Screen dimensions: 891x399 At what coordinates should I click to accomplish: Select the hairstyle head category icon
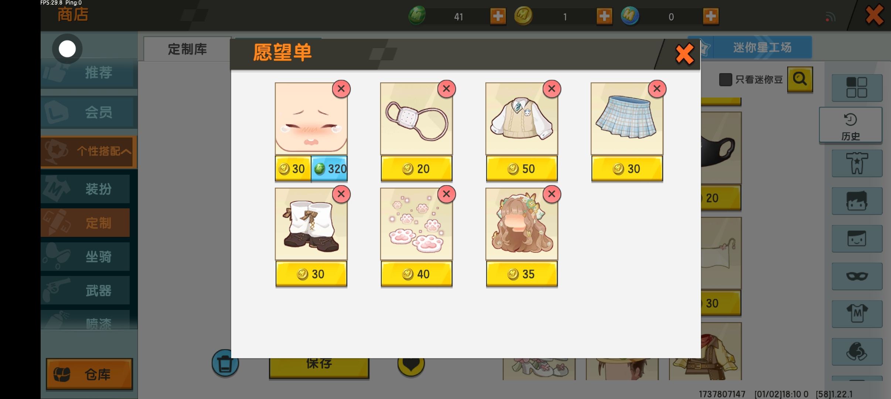pyautogui.click(x=857, y=201)
